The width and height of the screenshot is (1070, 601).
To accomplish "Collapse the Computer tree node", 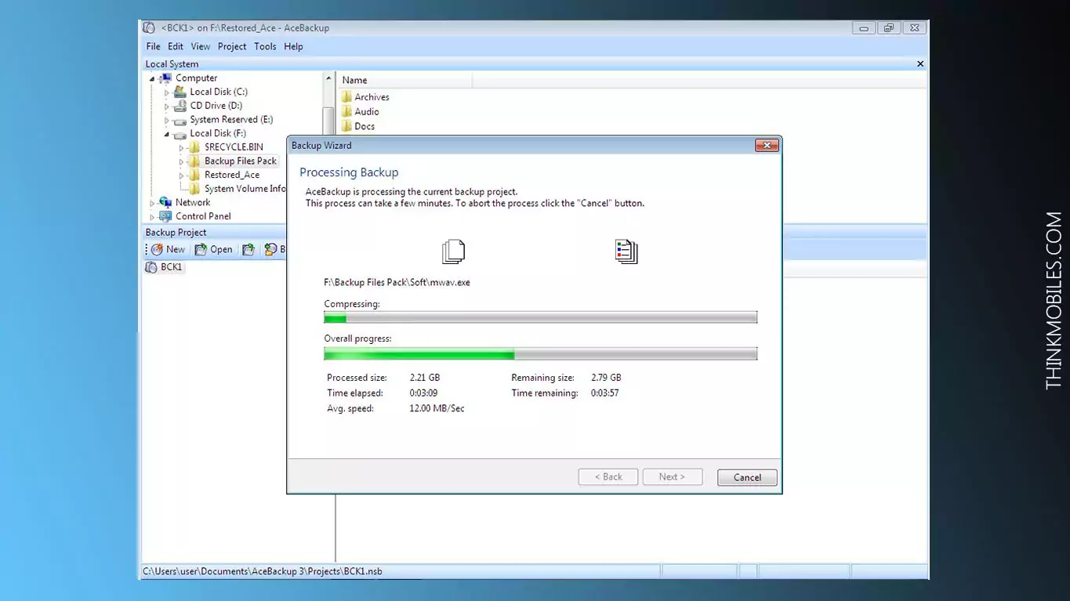I will click(x=153, y=78).
